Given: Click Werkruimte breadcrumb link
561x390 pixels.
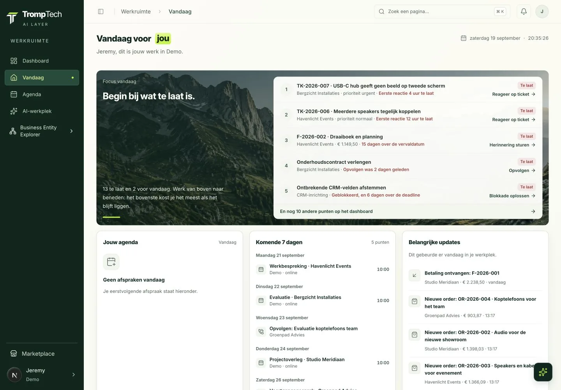Looking at the screenshot, I should pos(136,12).
